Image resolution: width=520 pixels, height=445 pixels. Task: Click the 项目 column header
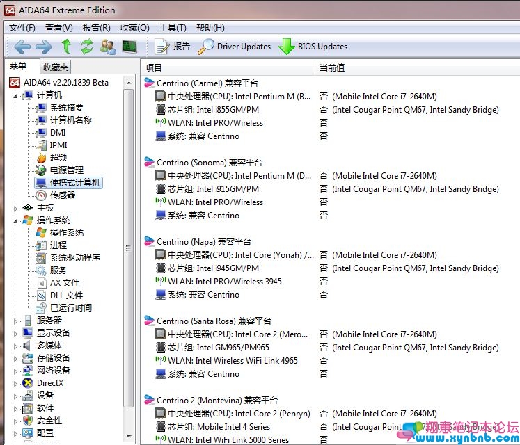click(228, 68)
